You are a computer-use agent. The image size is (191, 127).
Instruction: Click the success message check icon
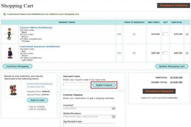tap(4, 14)
